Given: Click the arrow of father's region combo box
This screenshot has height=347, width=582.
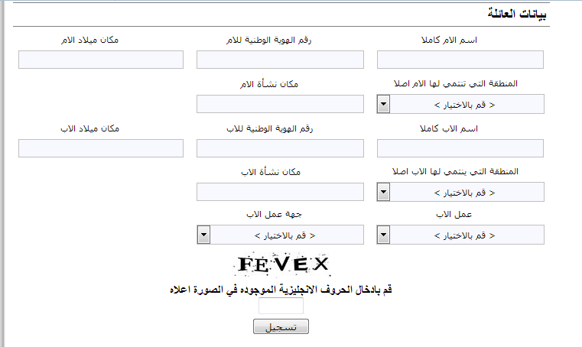Looking at the screenshot, I should 383,192.
